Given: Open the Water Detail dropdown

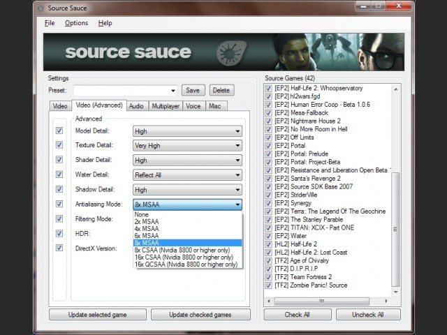Looking at the screenshot, I should (x=187, y=175).
